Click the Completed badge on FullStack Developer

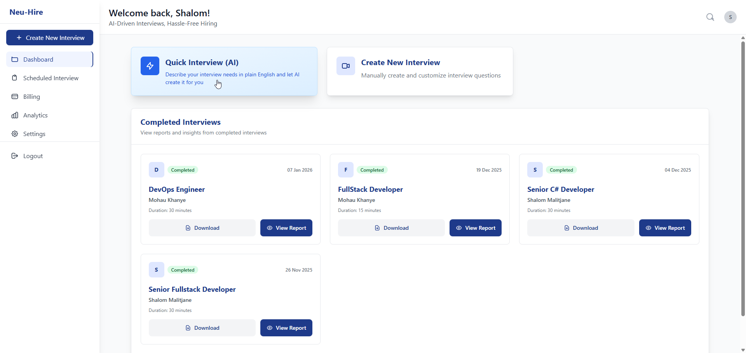[x=372, y=170]
